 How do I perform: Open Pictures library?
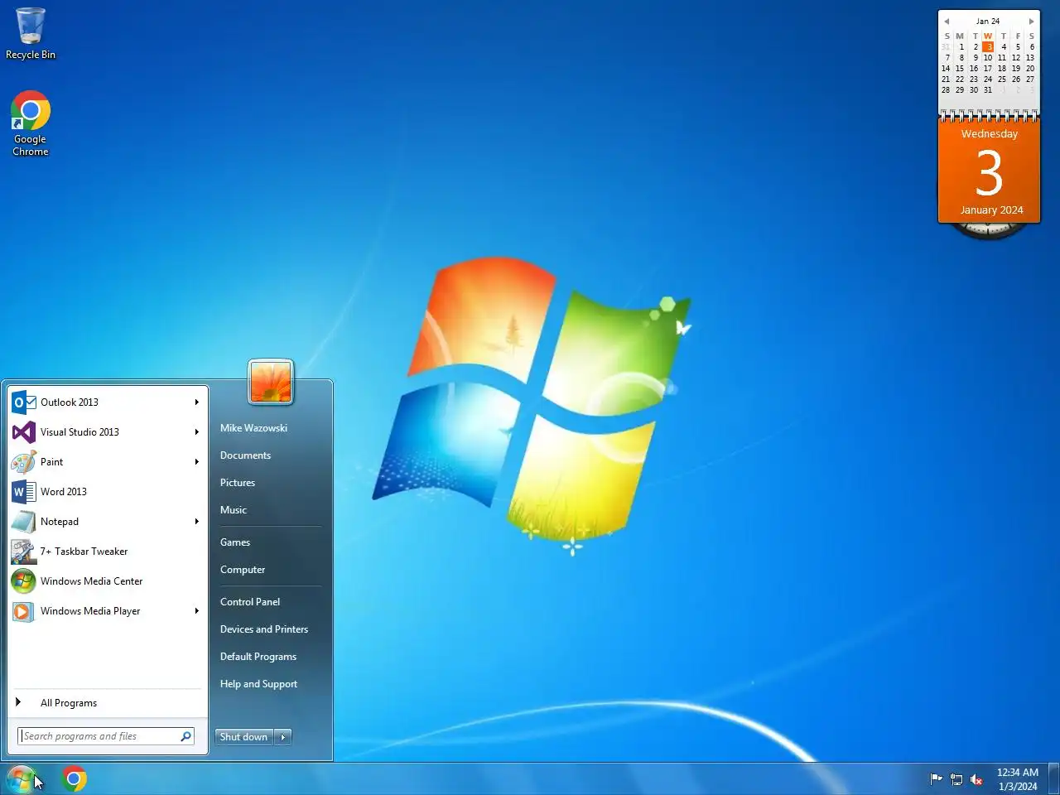238,483
